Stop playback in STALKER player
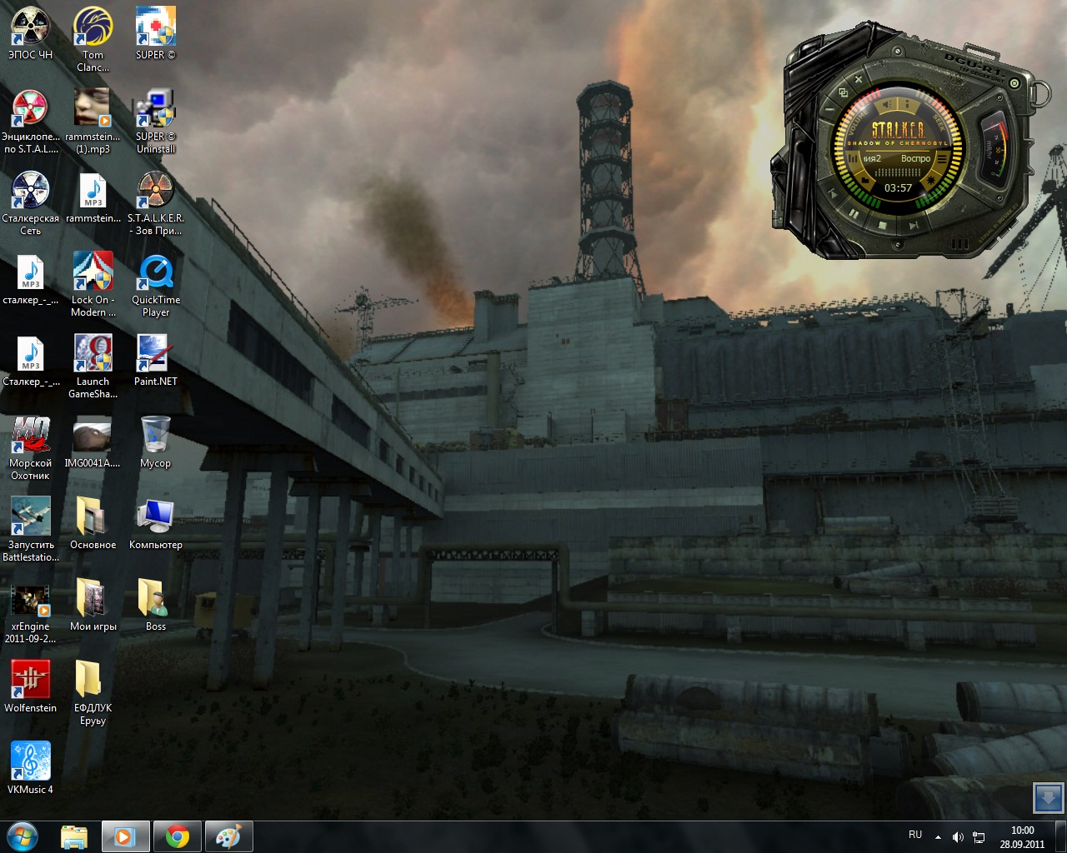 pyautogui.click(x=882, y=225)
